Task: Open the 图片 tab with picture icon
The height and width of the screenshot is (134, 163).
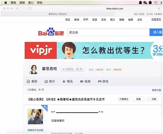Action: click(x=50, y=81)
